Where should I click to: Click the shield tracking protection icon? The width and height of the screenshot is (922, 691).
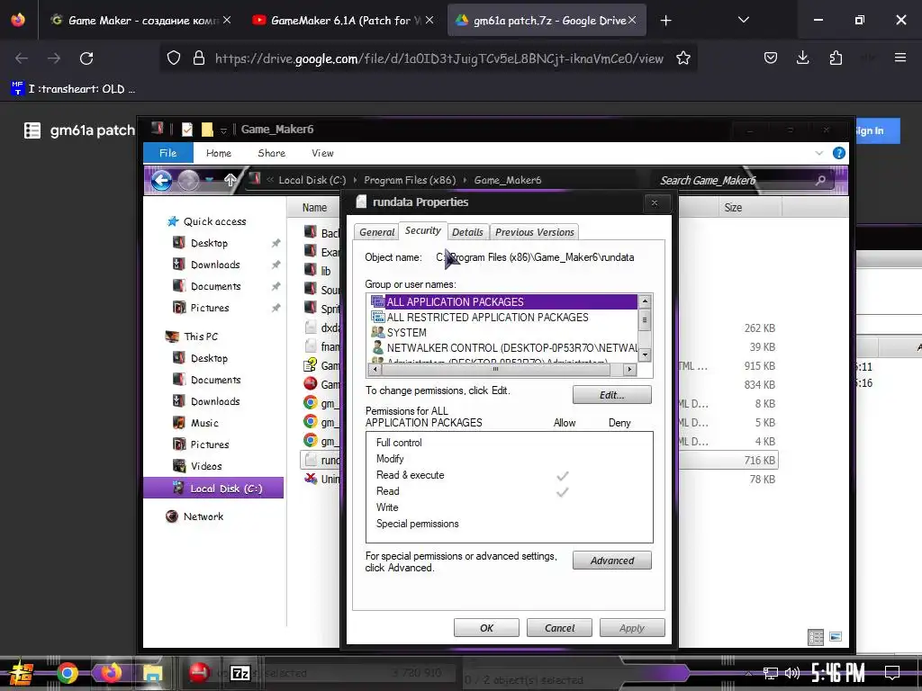click(174, 58)
